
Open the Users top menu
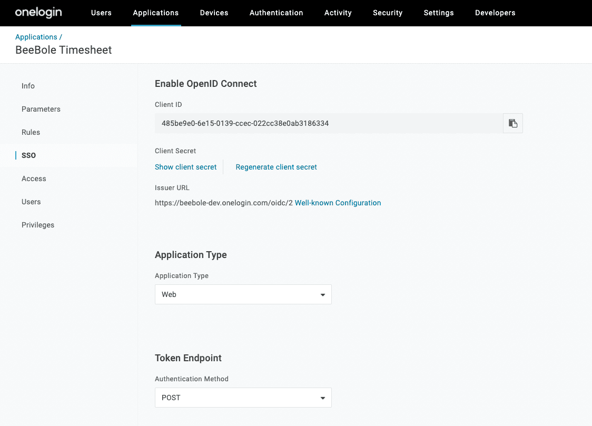(x=101, y=13)
